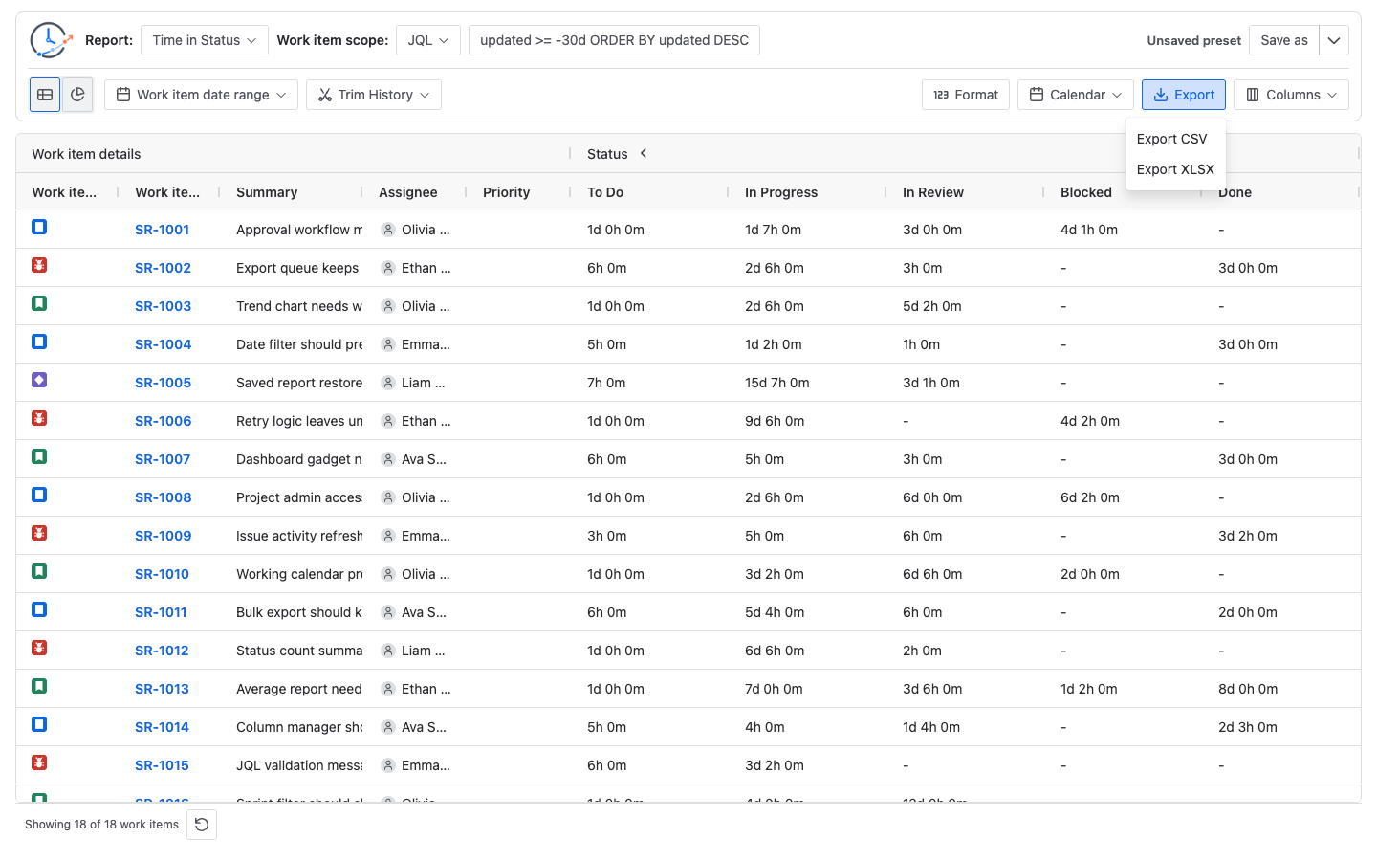Open Work item date range dropdown
The image size is (1377, 861).
point(201,95)
